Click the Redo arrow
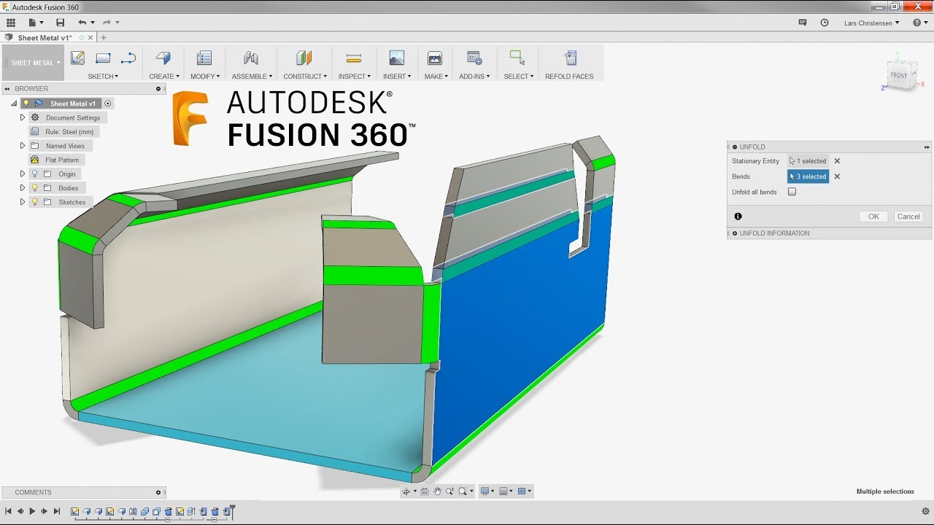This screenshot has width=934, height=525. coord(107,23)
